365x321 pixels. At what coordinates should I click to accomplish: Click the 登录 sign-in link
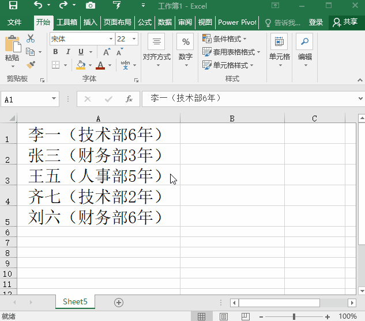pyautogui.click(x=315, y=22)
